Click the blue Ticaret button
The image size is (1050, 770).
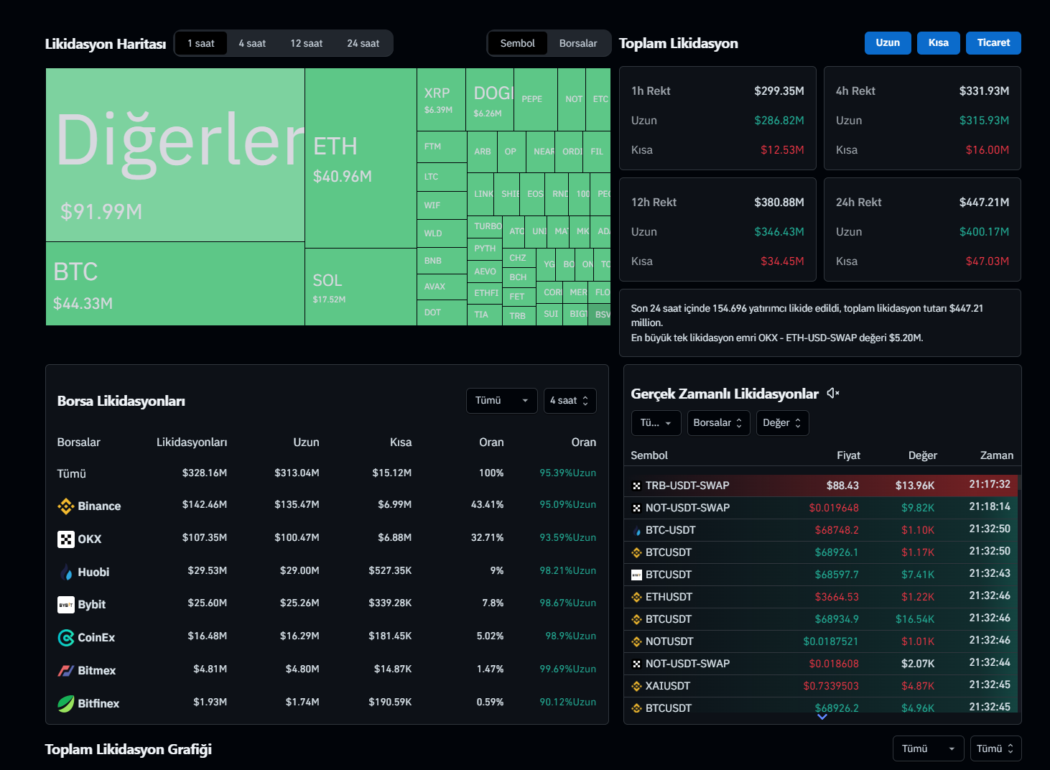(994, 43)
